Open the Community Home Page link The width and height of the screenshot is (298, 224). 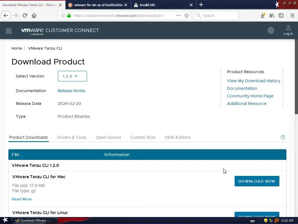click(x=250, y=96)
